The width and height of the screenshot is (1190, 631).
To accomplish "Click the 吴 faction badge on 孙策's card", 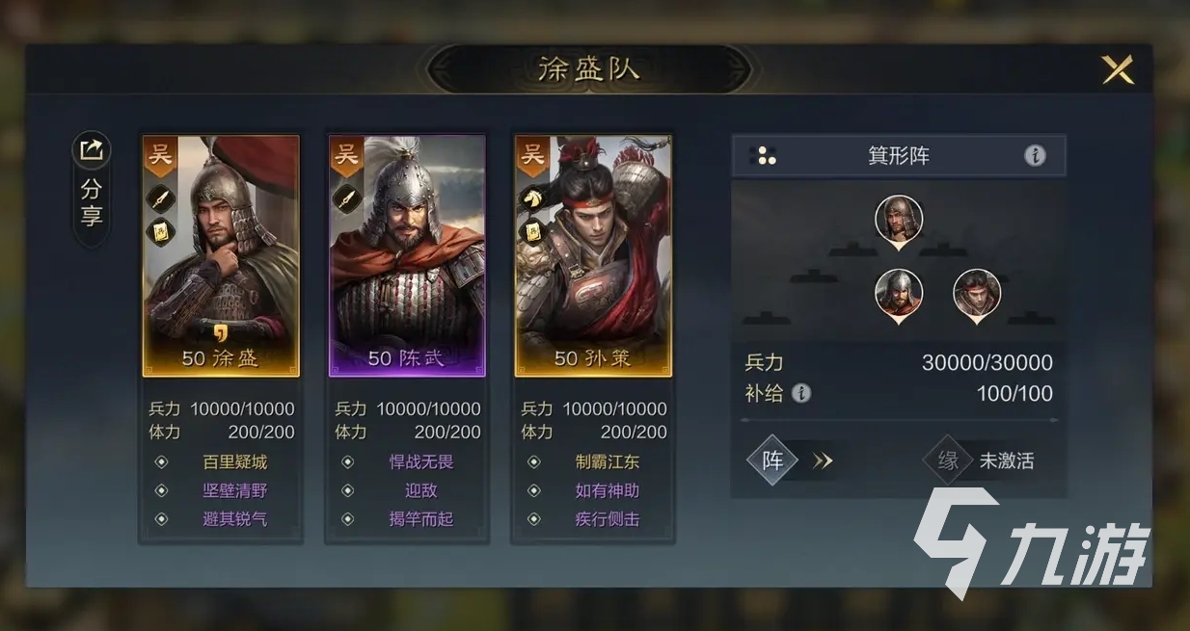I will 532,155.
